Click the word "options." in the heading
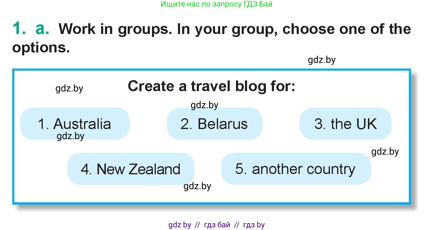Image resolution: width=434 pixels, height=230 pixels. coord(41,47)
